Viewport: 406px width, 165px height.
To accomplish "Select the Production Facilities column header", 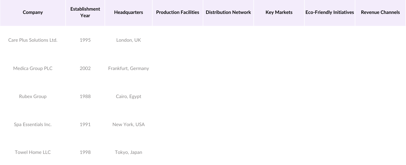I will click(x=177, y=12).
